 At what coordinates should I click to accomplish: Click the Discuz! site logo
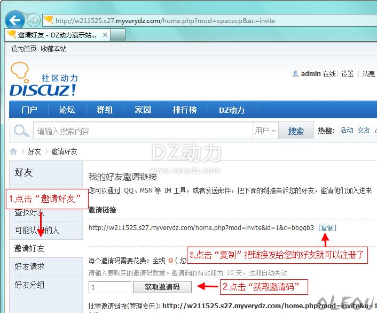coord(43,80)
